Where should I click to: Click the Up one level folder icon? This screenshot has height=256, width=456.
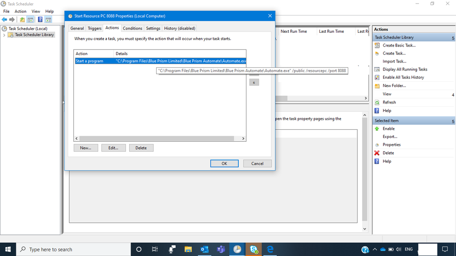(22, 20)
